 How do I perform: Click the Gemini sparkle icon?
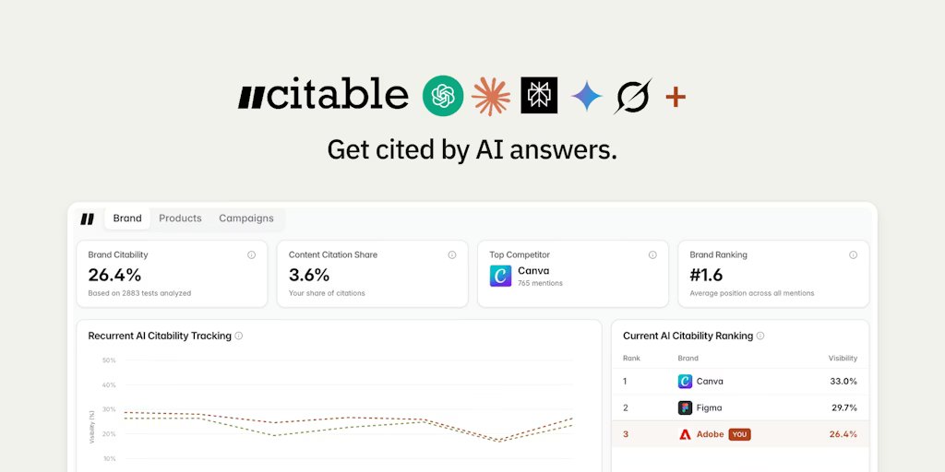586,96
